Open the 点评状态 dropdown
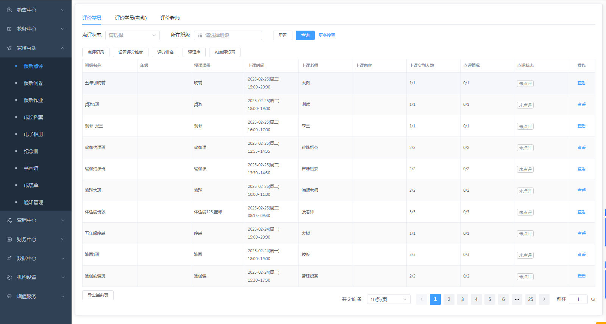This screenshot has width=606, height=324. click(x=133, y=35)
